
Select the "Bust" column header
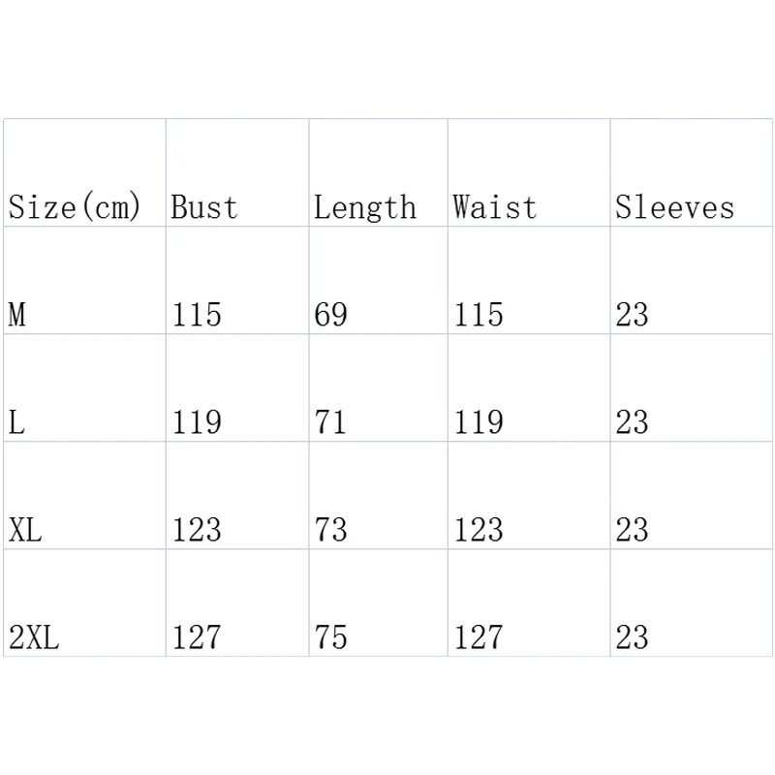click(x=203, y=207)
